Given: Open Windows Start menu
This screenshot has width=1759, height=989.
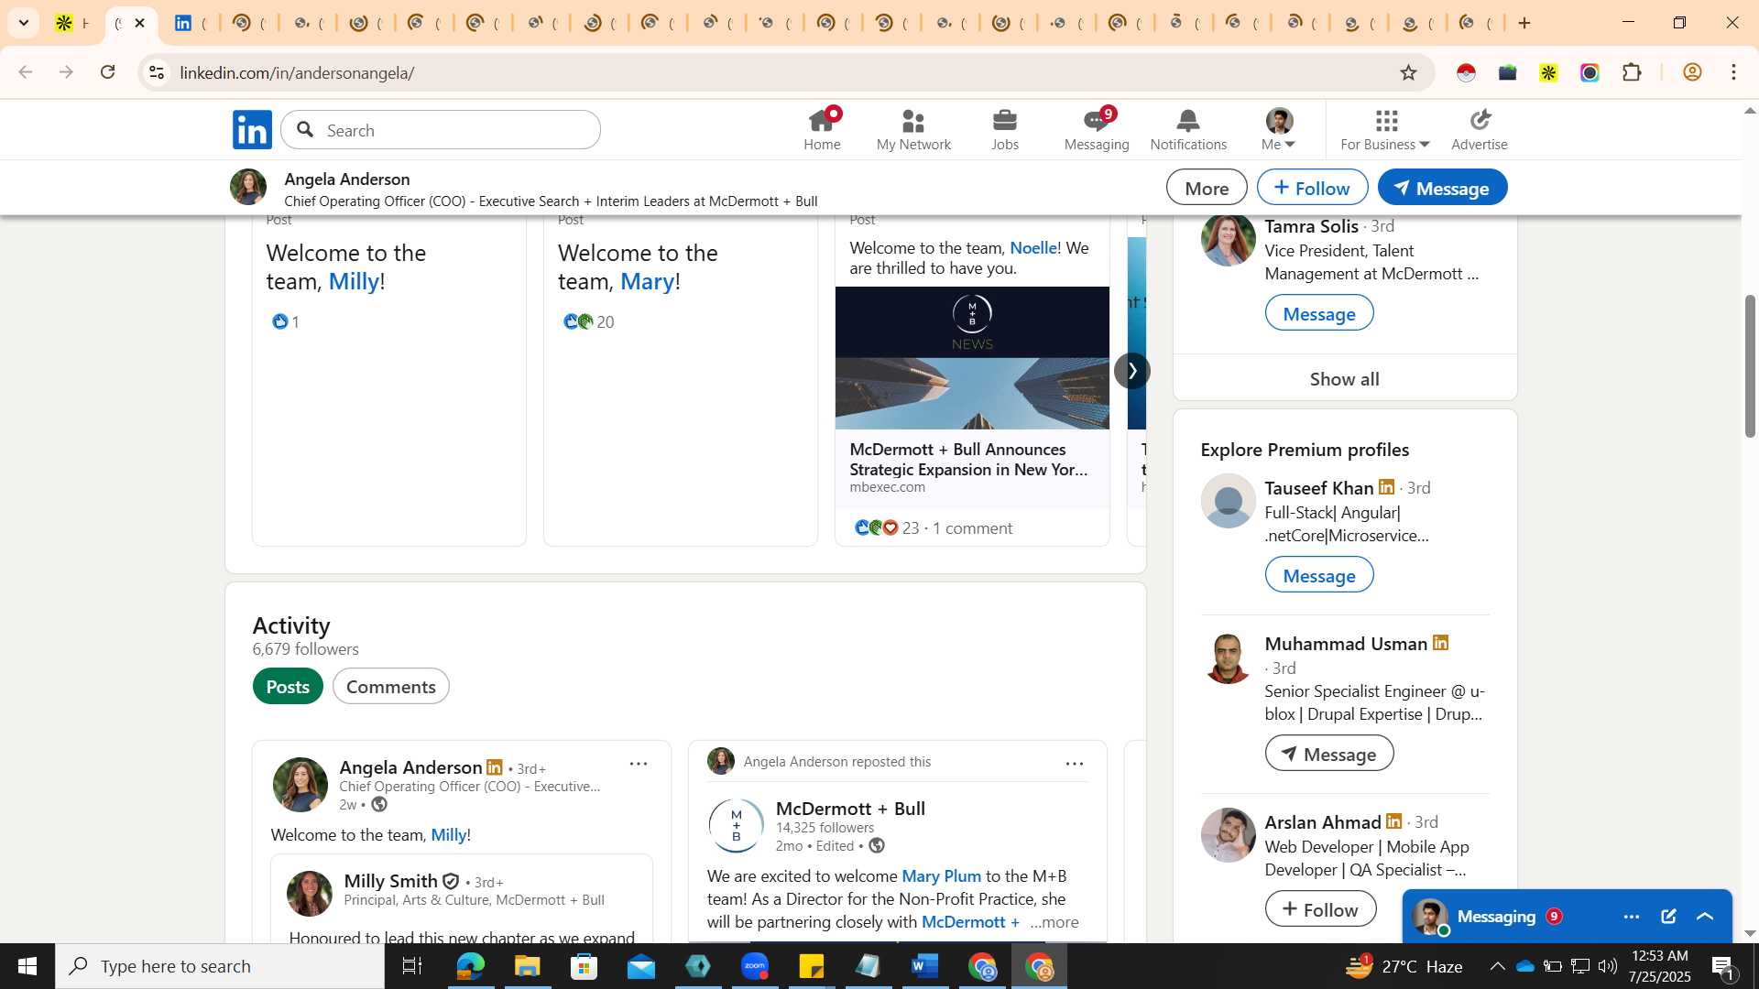Looking at the screenshot, I should tap(27, 966).
